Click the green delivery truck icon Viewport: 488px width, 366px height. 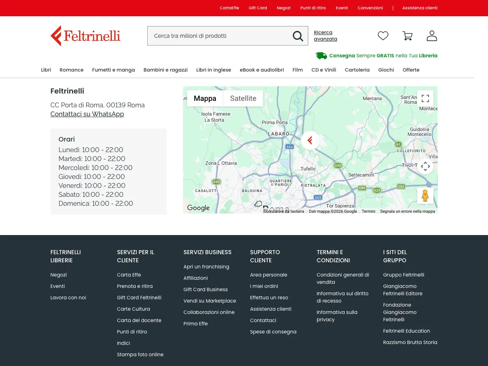click(x=321, y=56)
